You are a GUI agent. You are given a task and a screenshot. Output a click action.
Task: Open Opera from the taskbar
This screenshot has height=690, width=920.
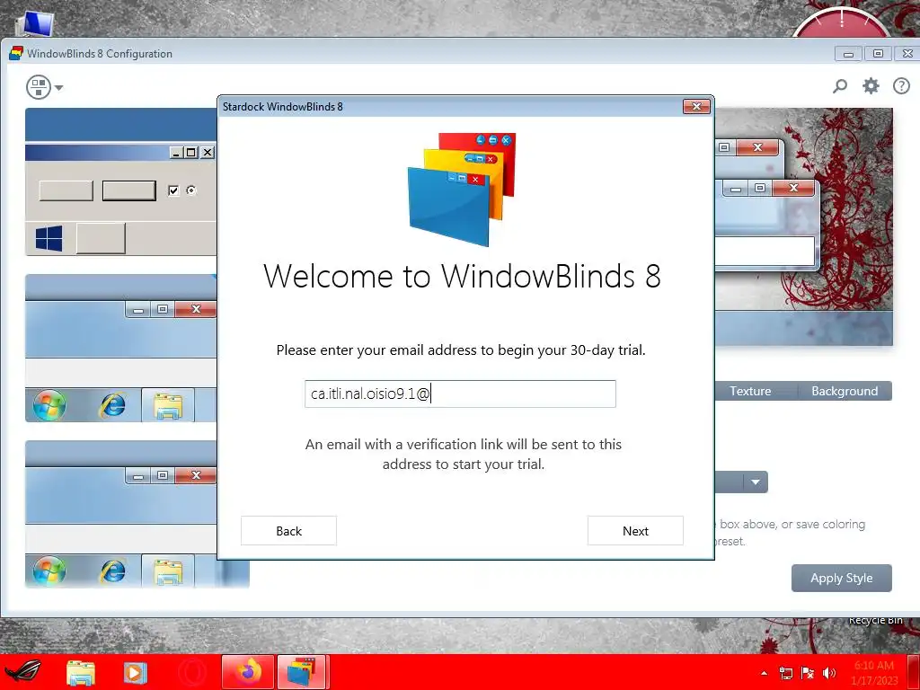point(191,672)
